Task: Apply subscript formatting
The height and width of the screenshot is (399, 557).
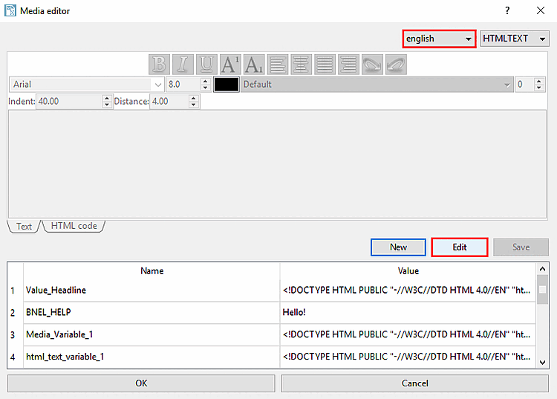Action: coord(254,65)
